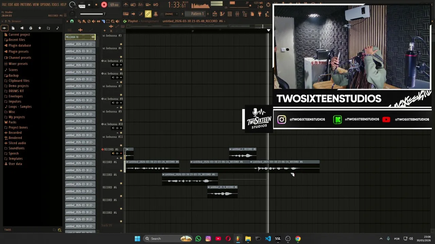Show favorites star tab in browser
This screenshot has height=244, width=435.
(x=39, y=28)
